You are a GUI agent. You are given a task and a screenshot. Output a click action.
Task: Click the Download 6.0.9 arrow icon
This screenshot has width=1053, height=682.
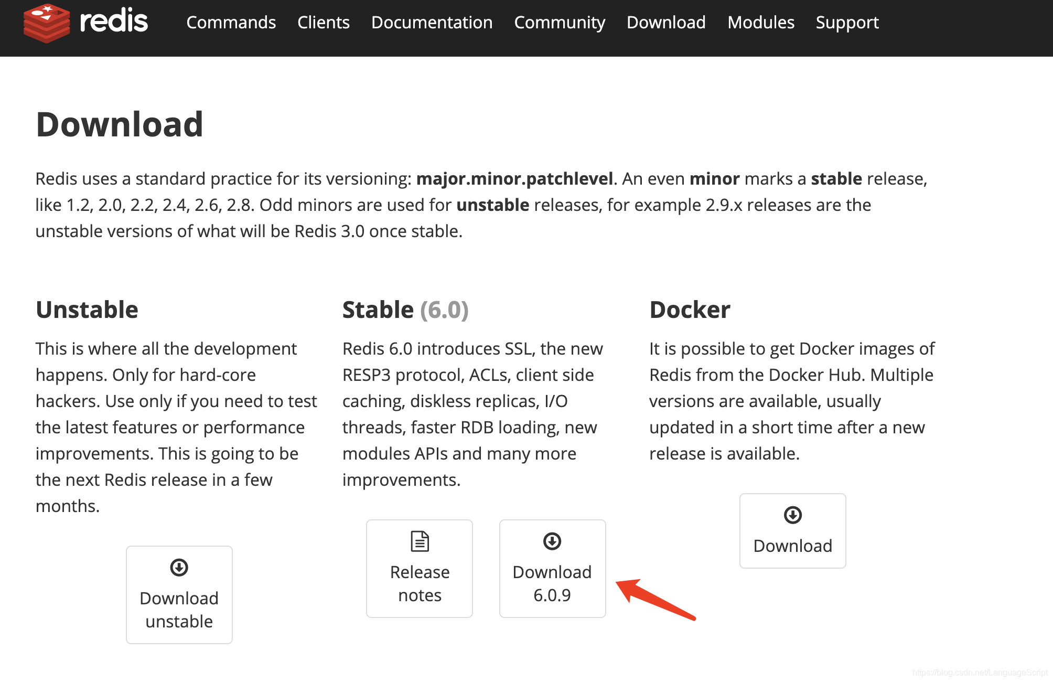(x=552, y=541)
